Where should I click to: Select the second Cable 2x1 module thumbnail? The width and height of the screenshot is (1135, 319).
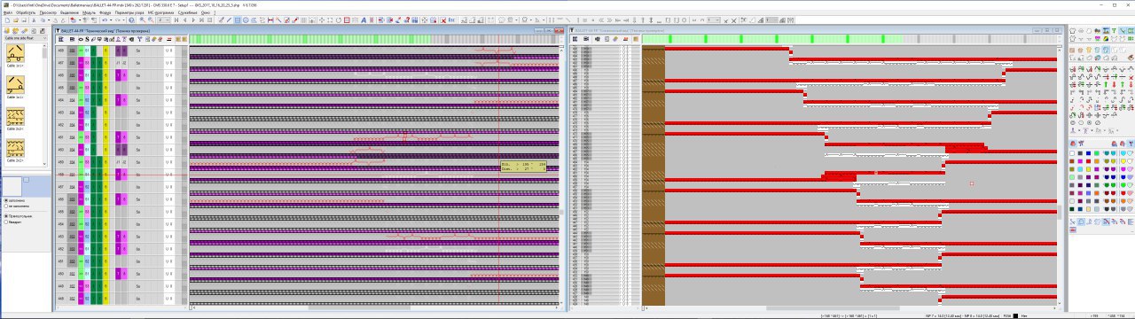tap(16, 85)
